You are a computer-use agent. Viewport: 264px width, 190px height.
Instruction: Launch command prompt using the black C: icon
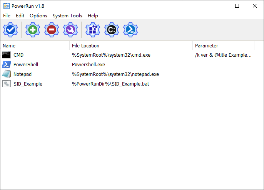click(x=112, y=29)
